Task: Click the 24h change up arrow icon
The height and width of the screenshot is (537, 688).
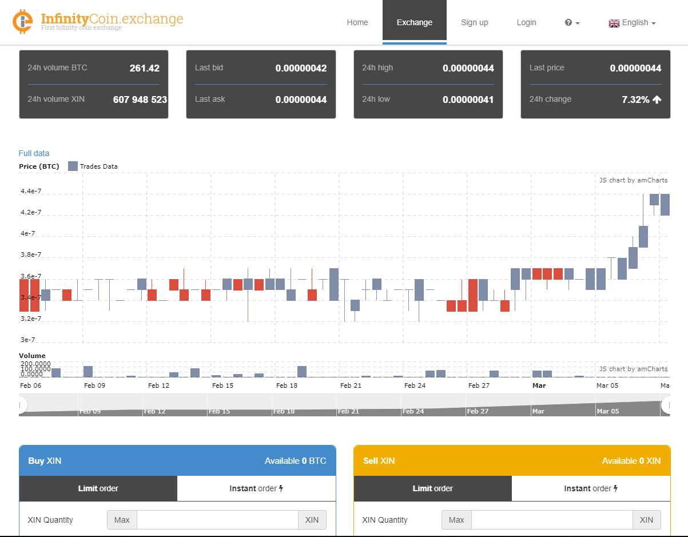Action: tap(657, 100)
